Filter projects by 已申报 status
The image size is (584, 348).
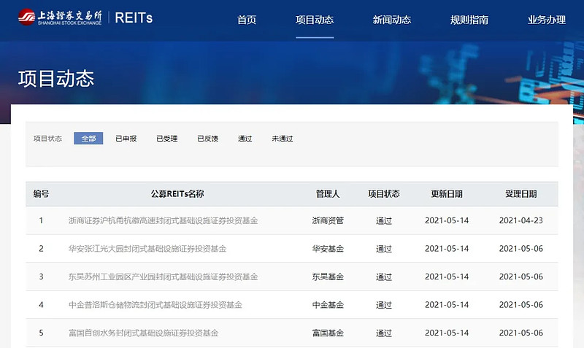coord(126,139)
